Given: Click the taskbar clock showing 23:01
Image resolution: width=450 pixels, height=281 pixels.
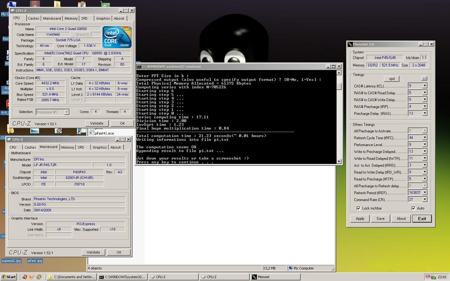Looking at the screenshot, I should coord(442,277).
